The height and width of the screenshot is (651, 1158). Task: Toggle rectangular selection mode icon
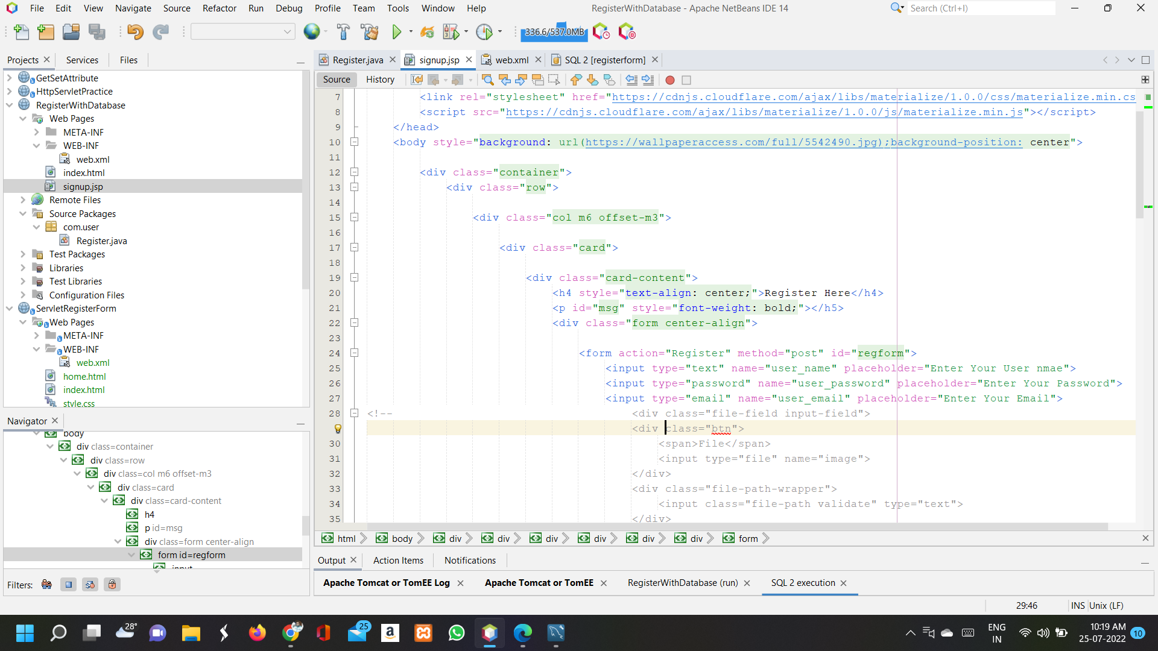(x=554, y=80)
